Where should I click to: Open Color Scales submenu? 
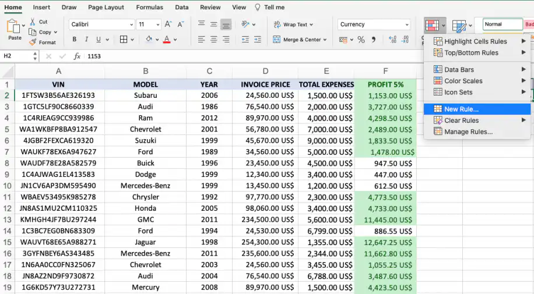pos(477,81)
